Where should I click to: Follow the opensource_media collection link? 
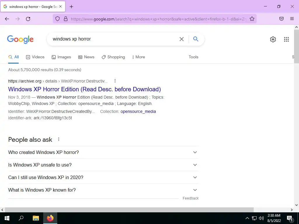point(138,111)
